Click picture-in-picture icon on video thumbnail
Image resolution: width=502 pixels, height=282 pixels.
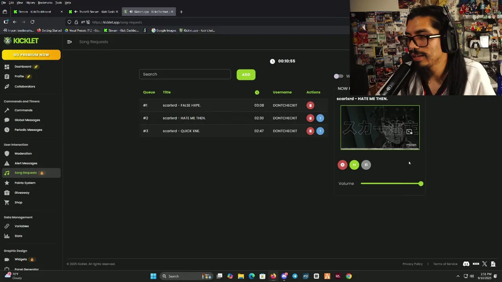tap(409, 132)
